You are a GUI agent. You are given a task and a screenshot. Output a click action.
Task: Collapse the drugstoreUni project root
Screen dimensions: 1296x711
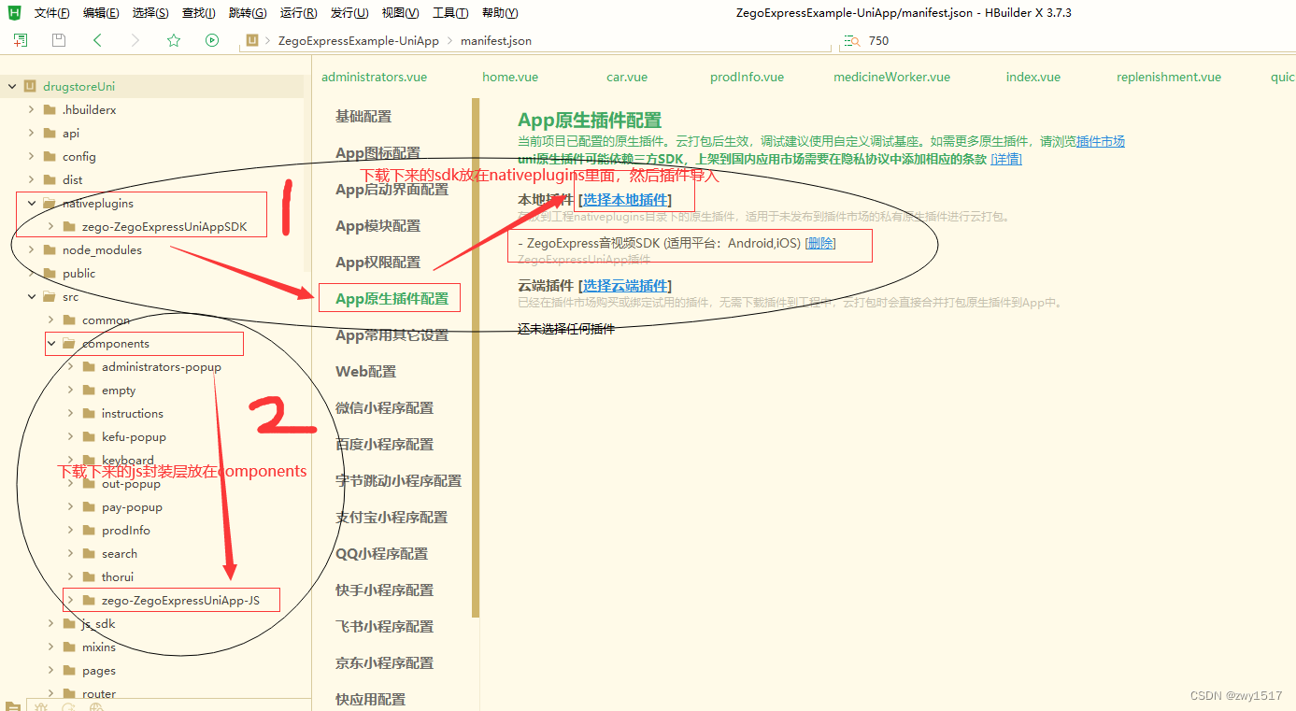click(x=12, y=87)
